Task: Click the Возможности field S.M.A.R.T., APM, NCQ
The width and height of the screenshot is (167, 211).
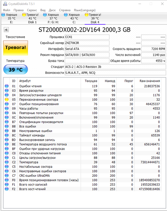Action: pos(115,73)
